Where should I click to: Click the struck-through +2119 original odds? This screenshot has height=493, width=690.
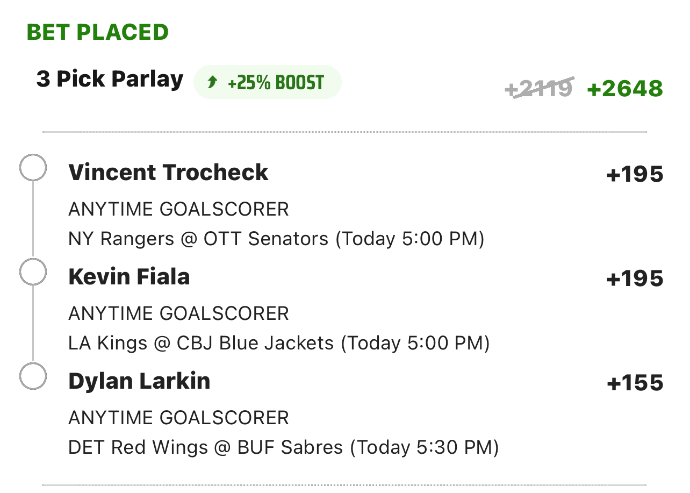click(x=539, y=88)
